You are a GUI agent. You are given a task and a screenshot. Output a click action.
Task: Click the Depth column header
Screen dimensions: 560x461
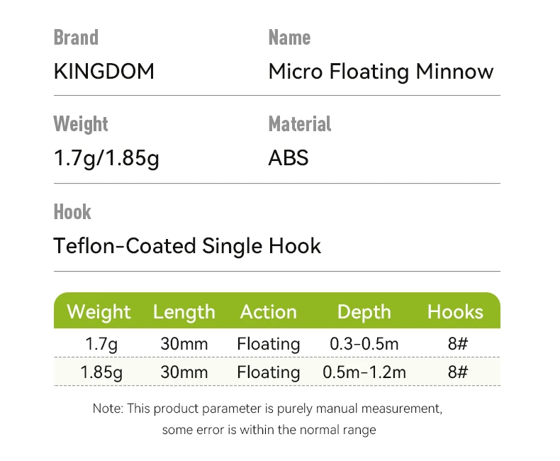click(364, 312)
